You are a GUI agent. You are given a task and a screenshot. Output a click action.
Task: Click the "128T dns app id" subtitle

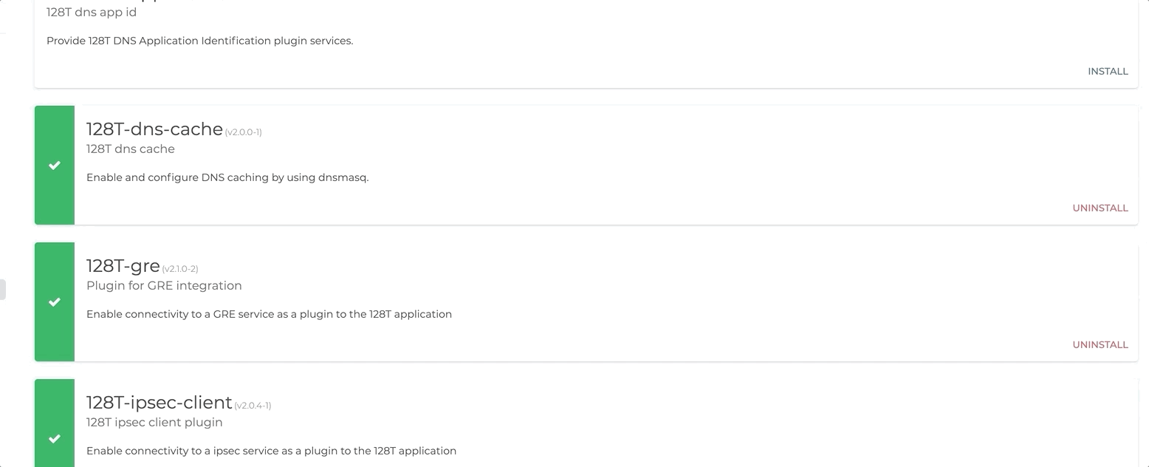92,13
